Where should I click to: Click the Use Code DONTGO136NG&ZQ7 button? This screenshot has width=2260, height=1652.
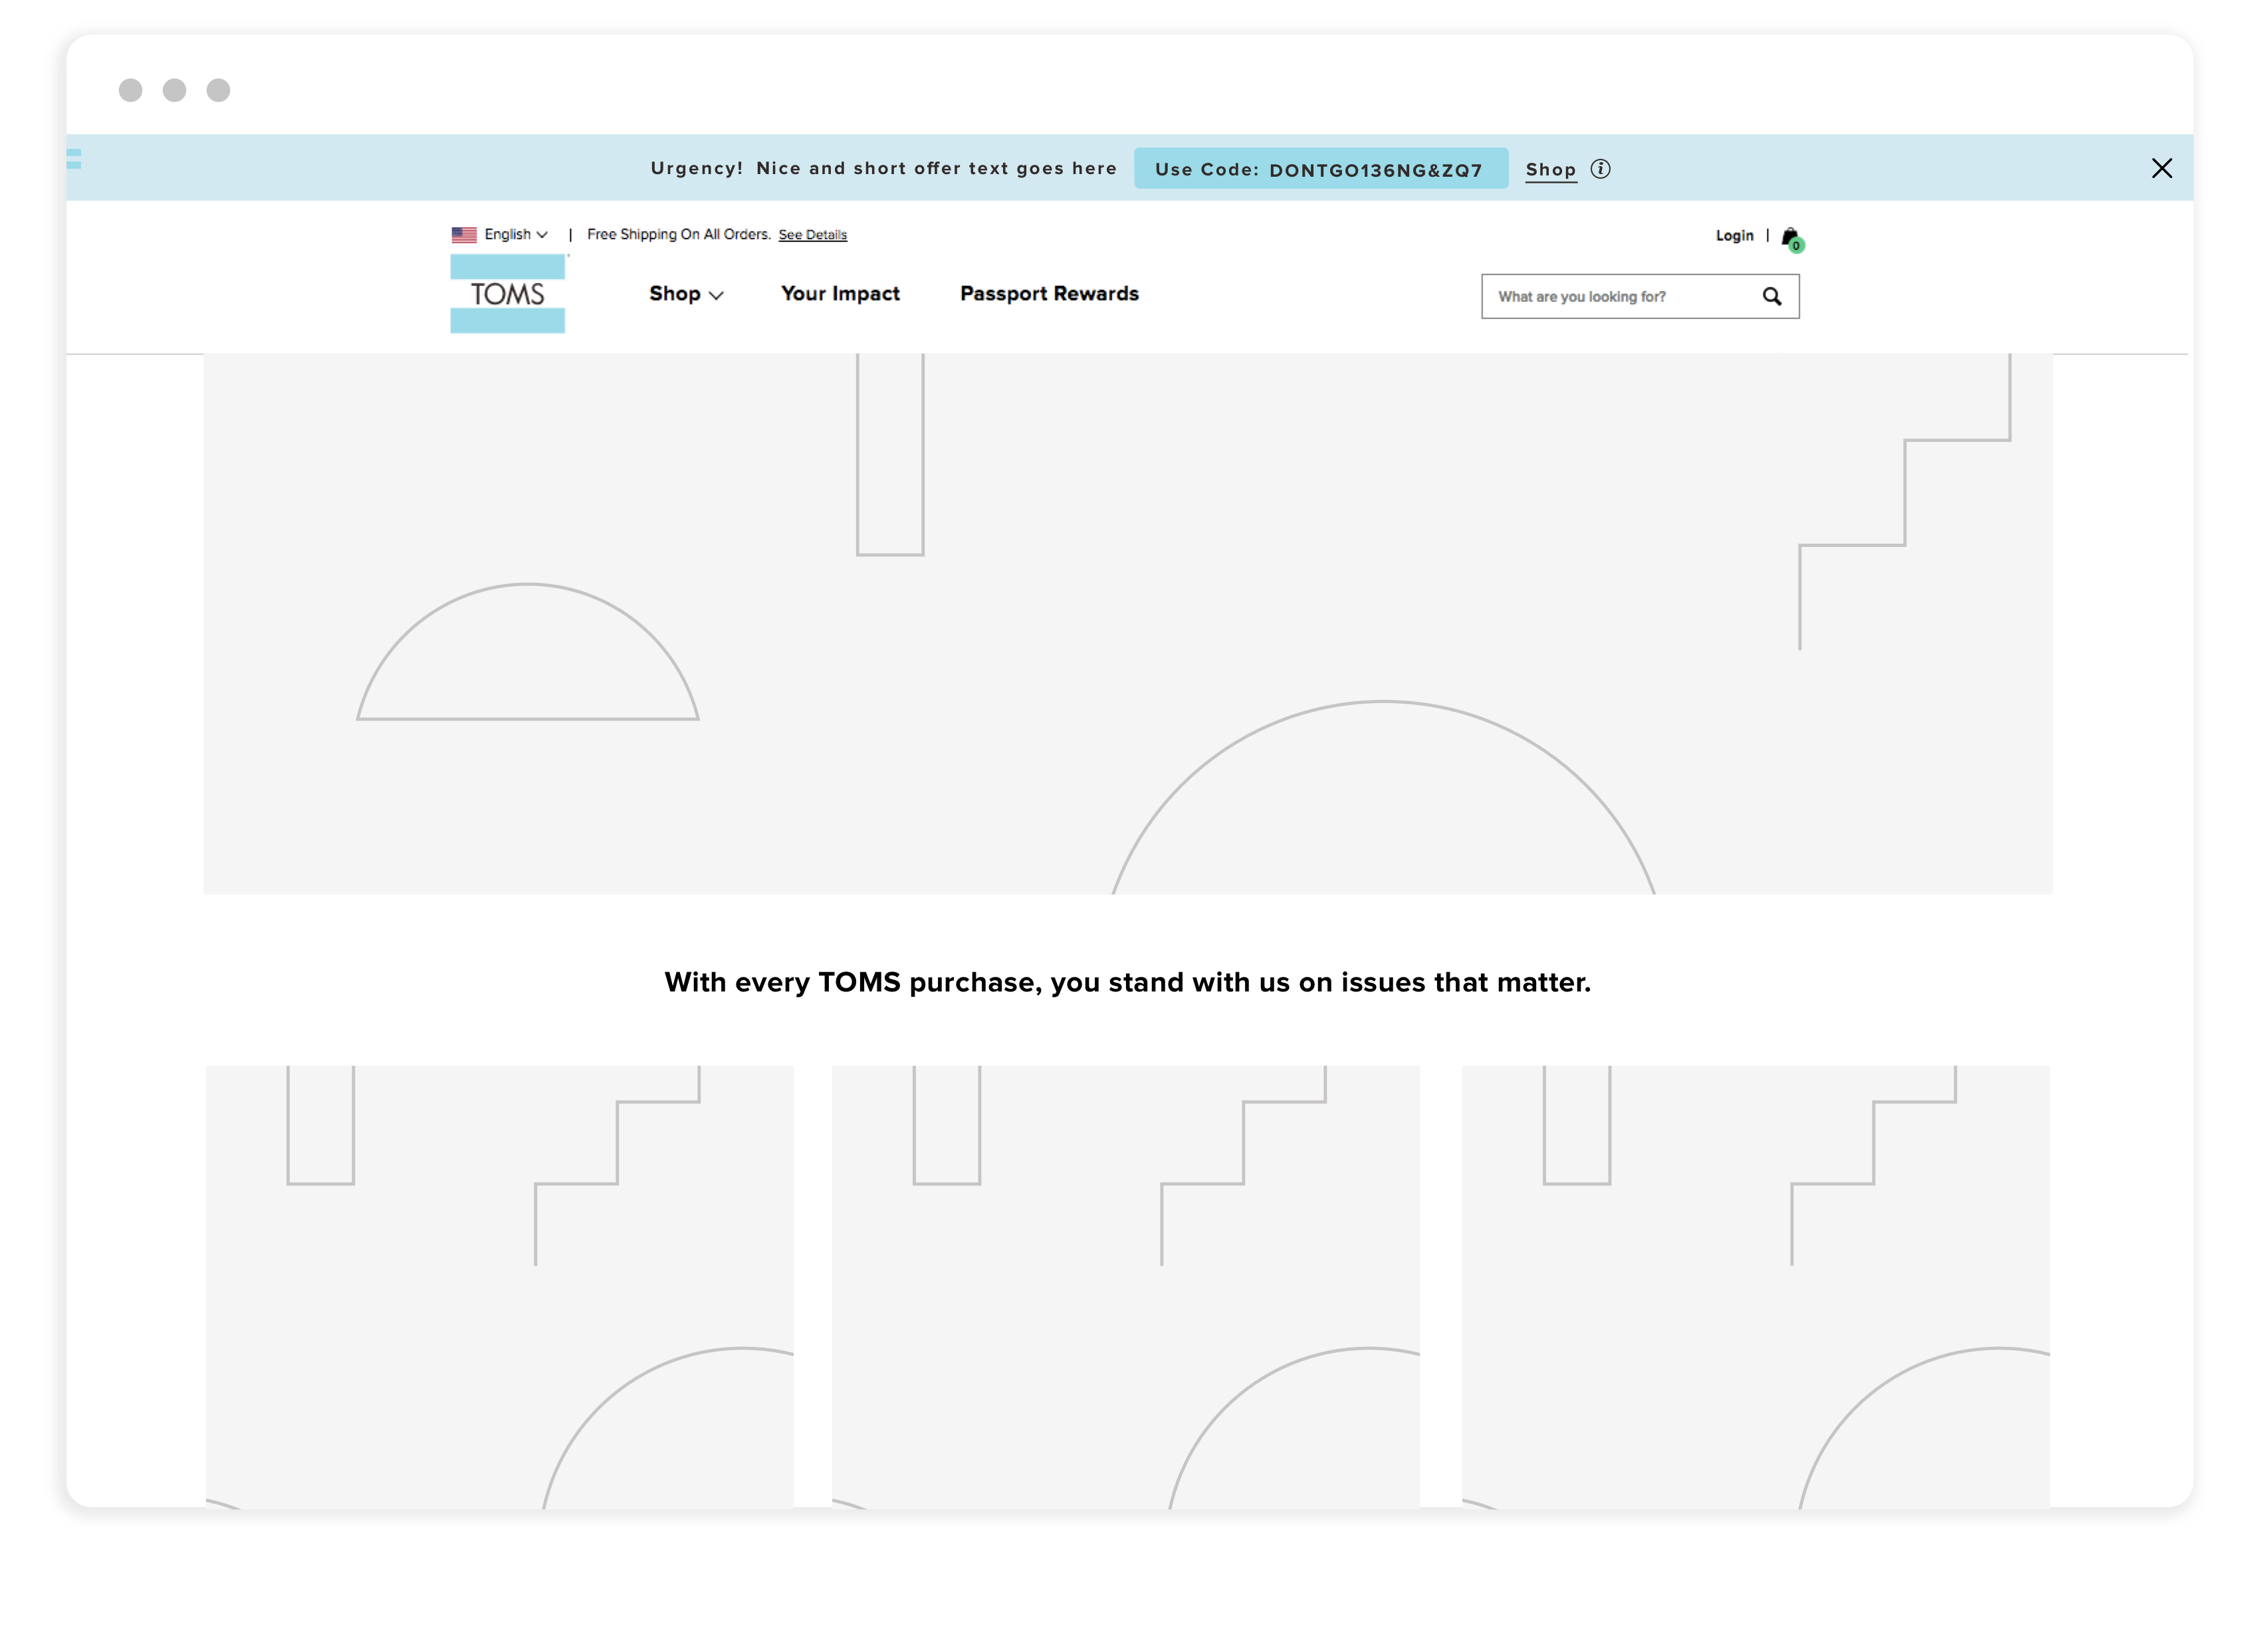pos(1320,169)
